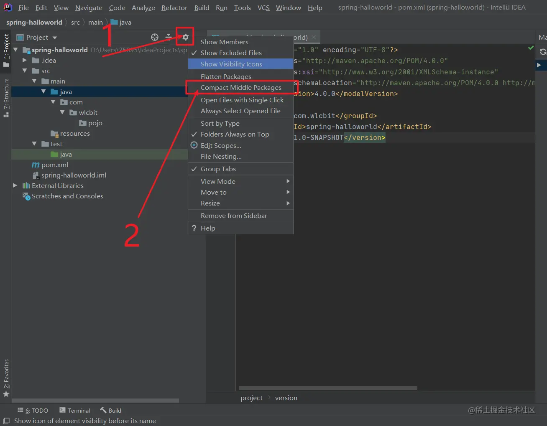Click the resources folder icon
Screen dimensions: 547x426
click(54, 134)
